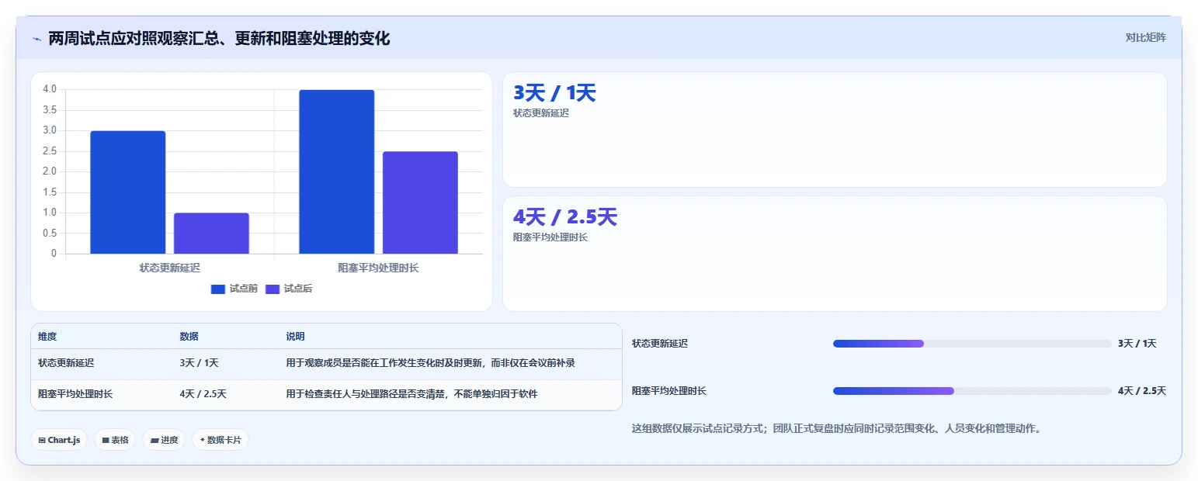
Task: Click the 对比矩阵 label in the header
Action: coord(1145,37)
